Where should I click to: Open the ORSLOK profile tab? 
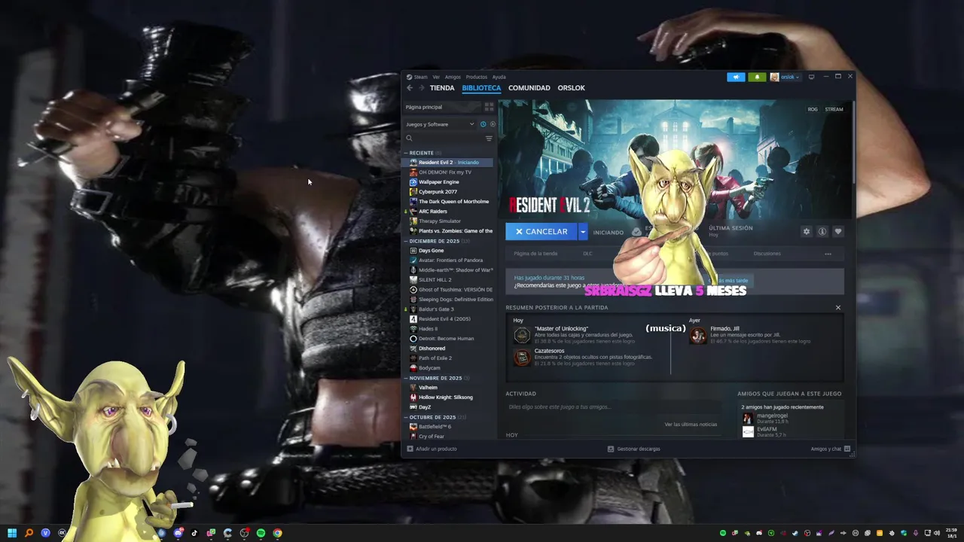tap(572, 88)
